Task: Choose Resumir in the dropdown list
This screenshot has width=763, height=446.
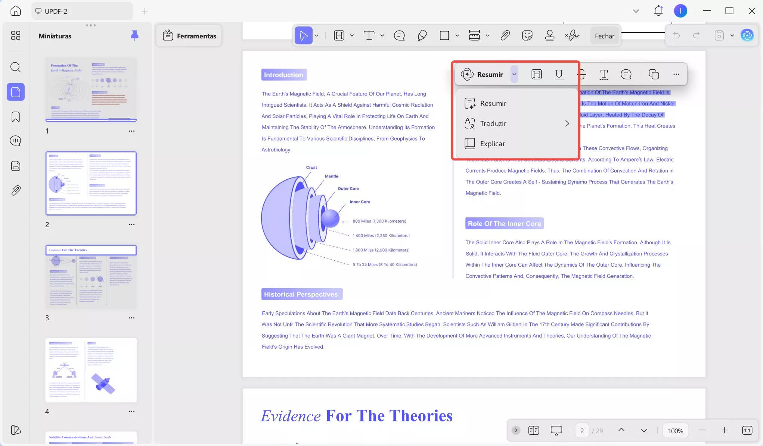Action: click(493, 103)
